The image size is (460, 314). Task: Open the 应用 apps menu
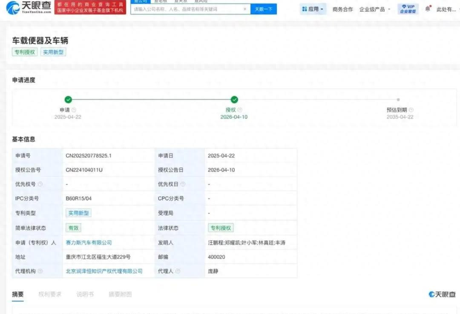pyautogui.click(x=313, y=9)
